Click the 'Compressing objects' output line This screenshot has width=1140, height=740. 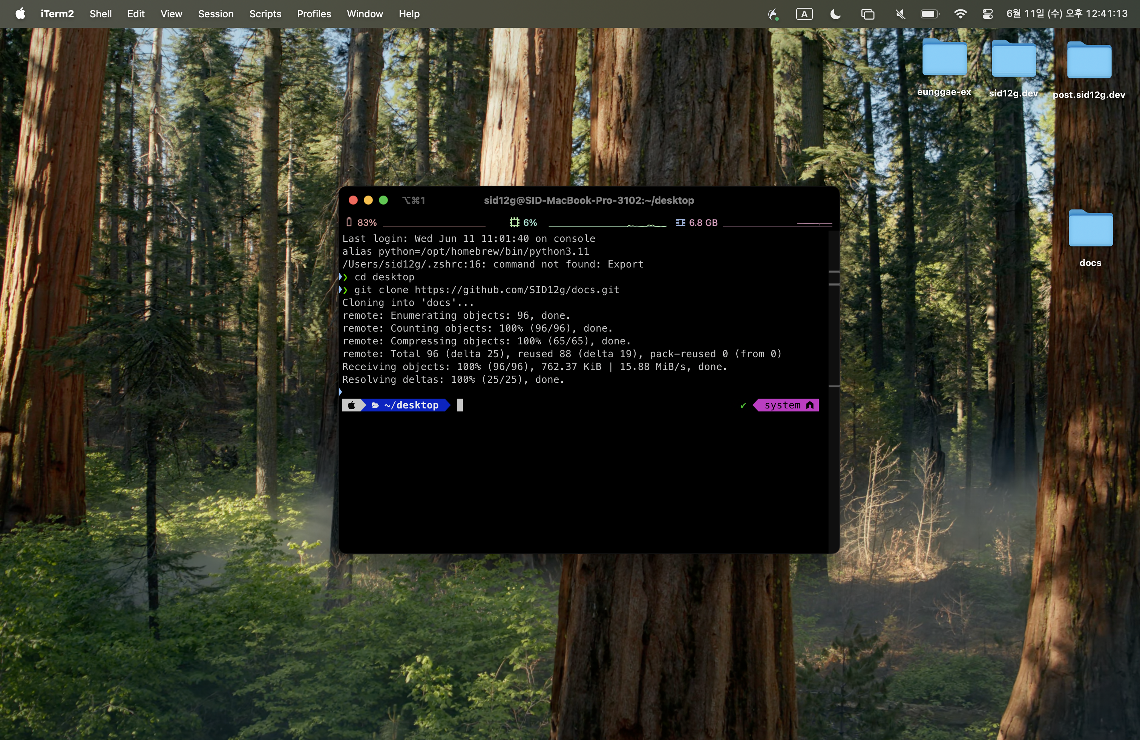[487, 341]
